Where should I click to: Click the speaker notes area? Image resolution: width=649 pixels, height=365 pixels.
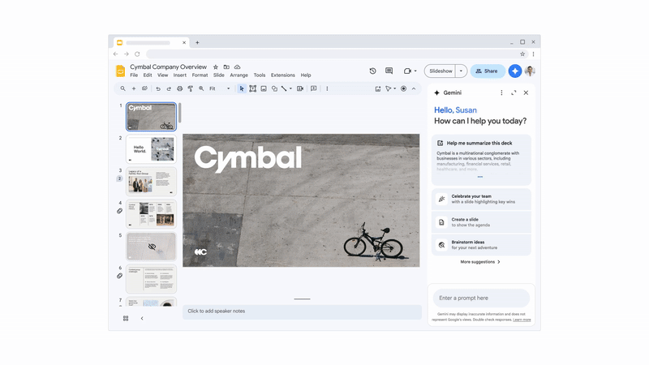point(302,312)
